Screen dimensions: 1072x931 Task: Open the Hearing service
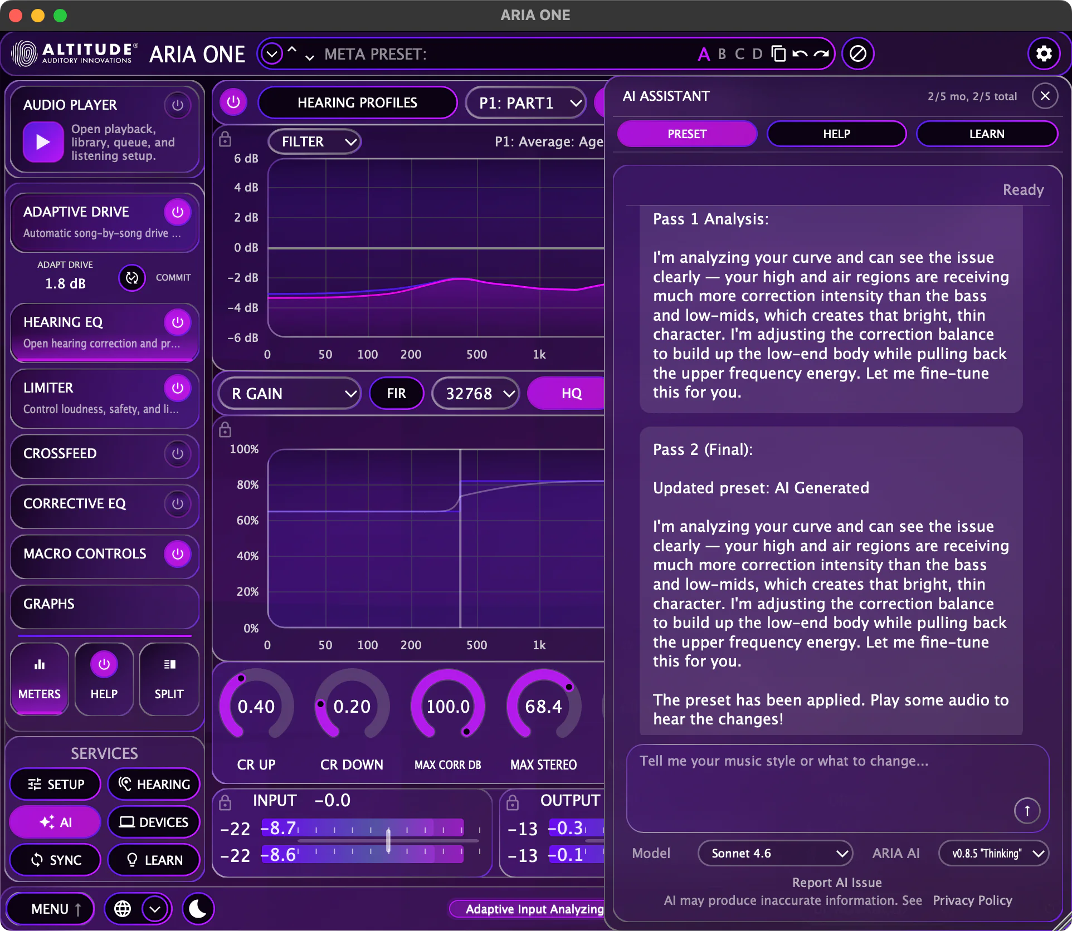click(x=154, y=784)
